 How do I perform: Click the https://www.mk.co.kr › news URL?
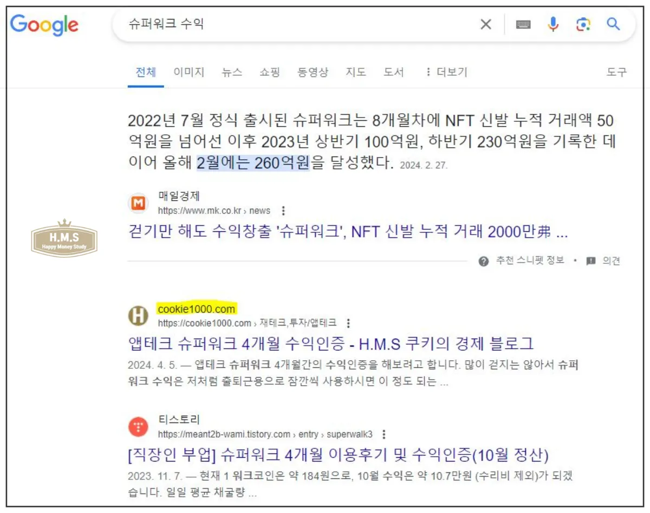[x=214, y=211]
